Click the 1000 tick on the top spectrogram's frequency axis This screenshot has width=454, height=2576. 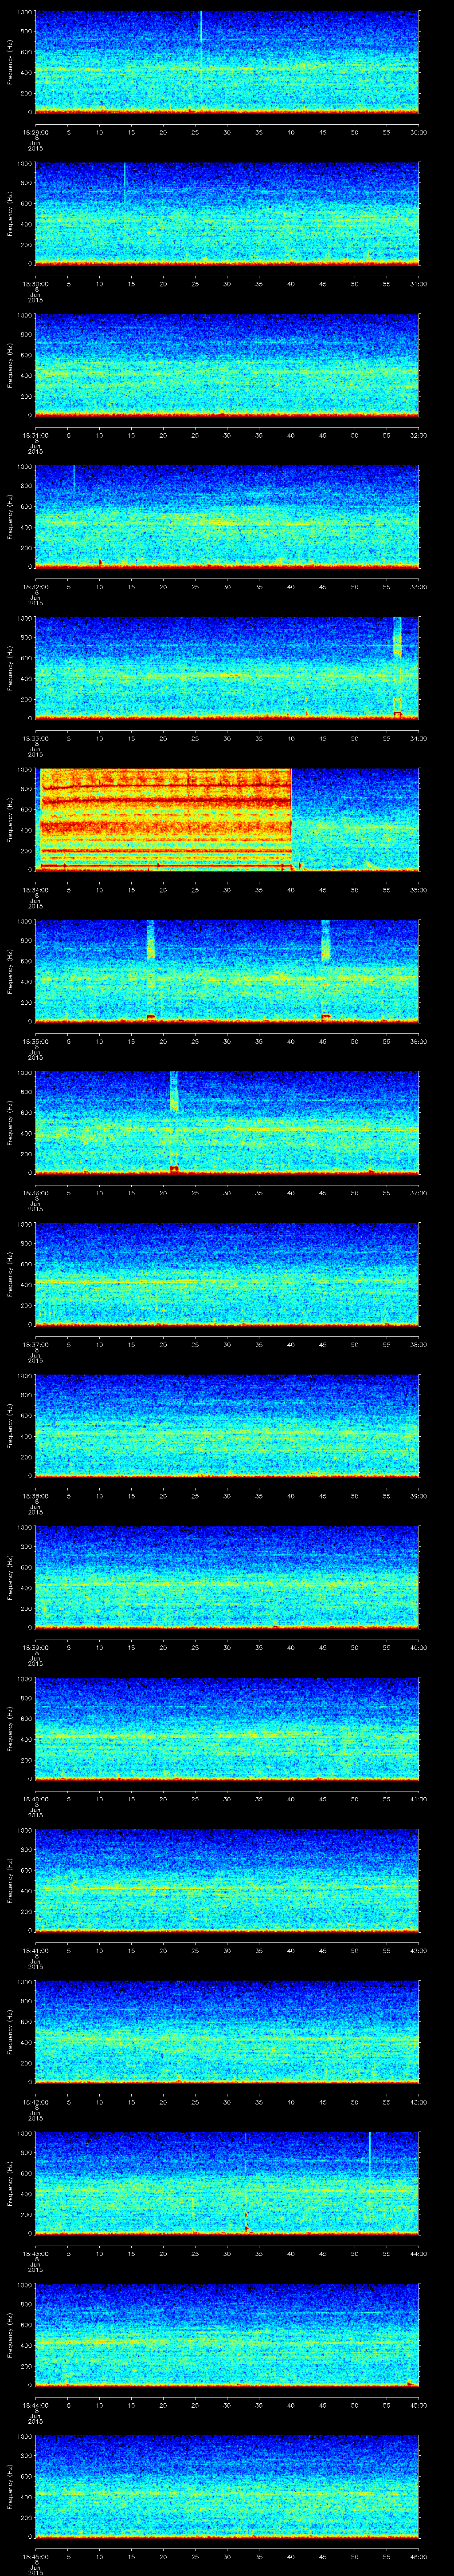point(25,13)
